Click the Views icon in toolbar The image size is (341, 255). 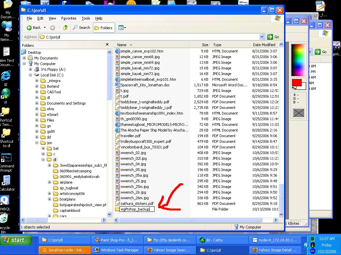point(121,28)
